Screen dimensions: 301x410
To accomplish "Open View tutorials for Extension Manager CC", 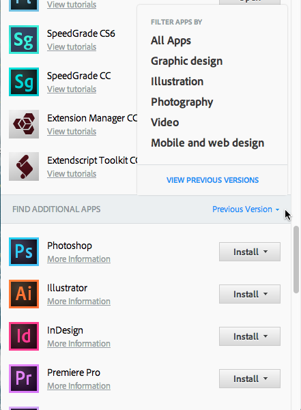I will pos(72,132).
